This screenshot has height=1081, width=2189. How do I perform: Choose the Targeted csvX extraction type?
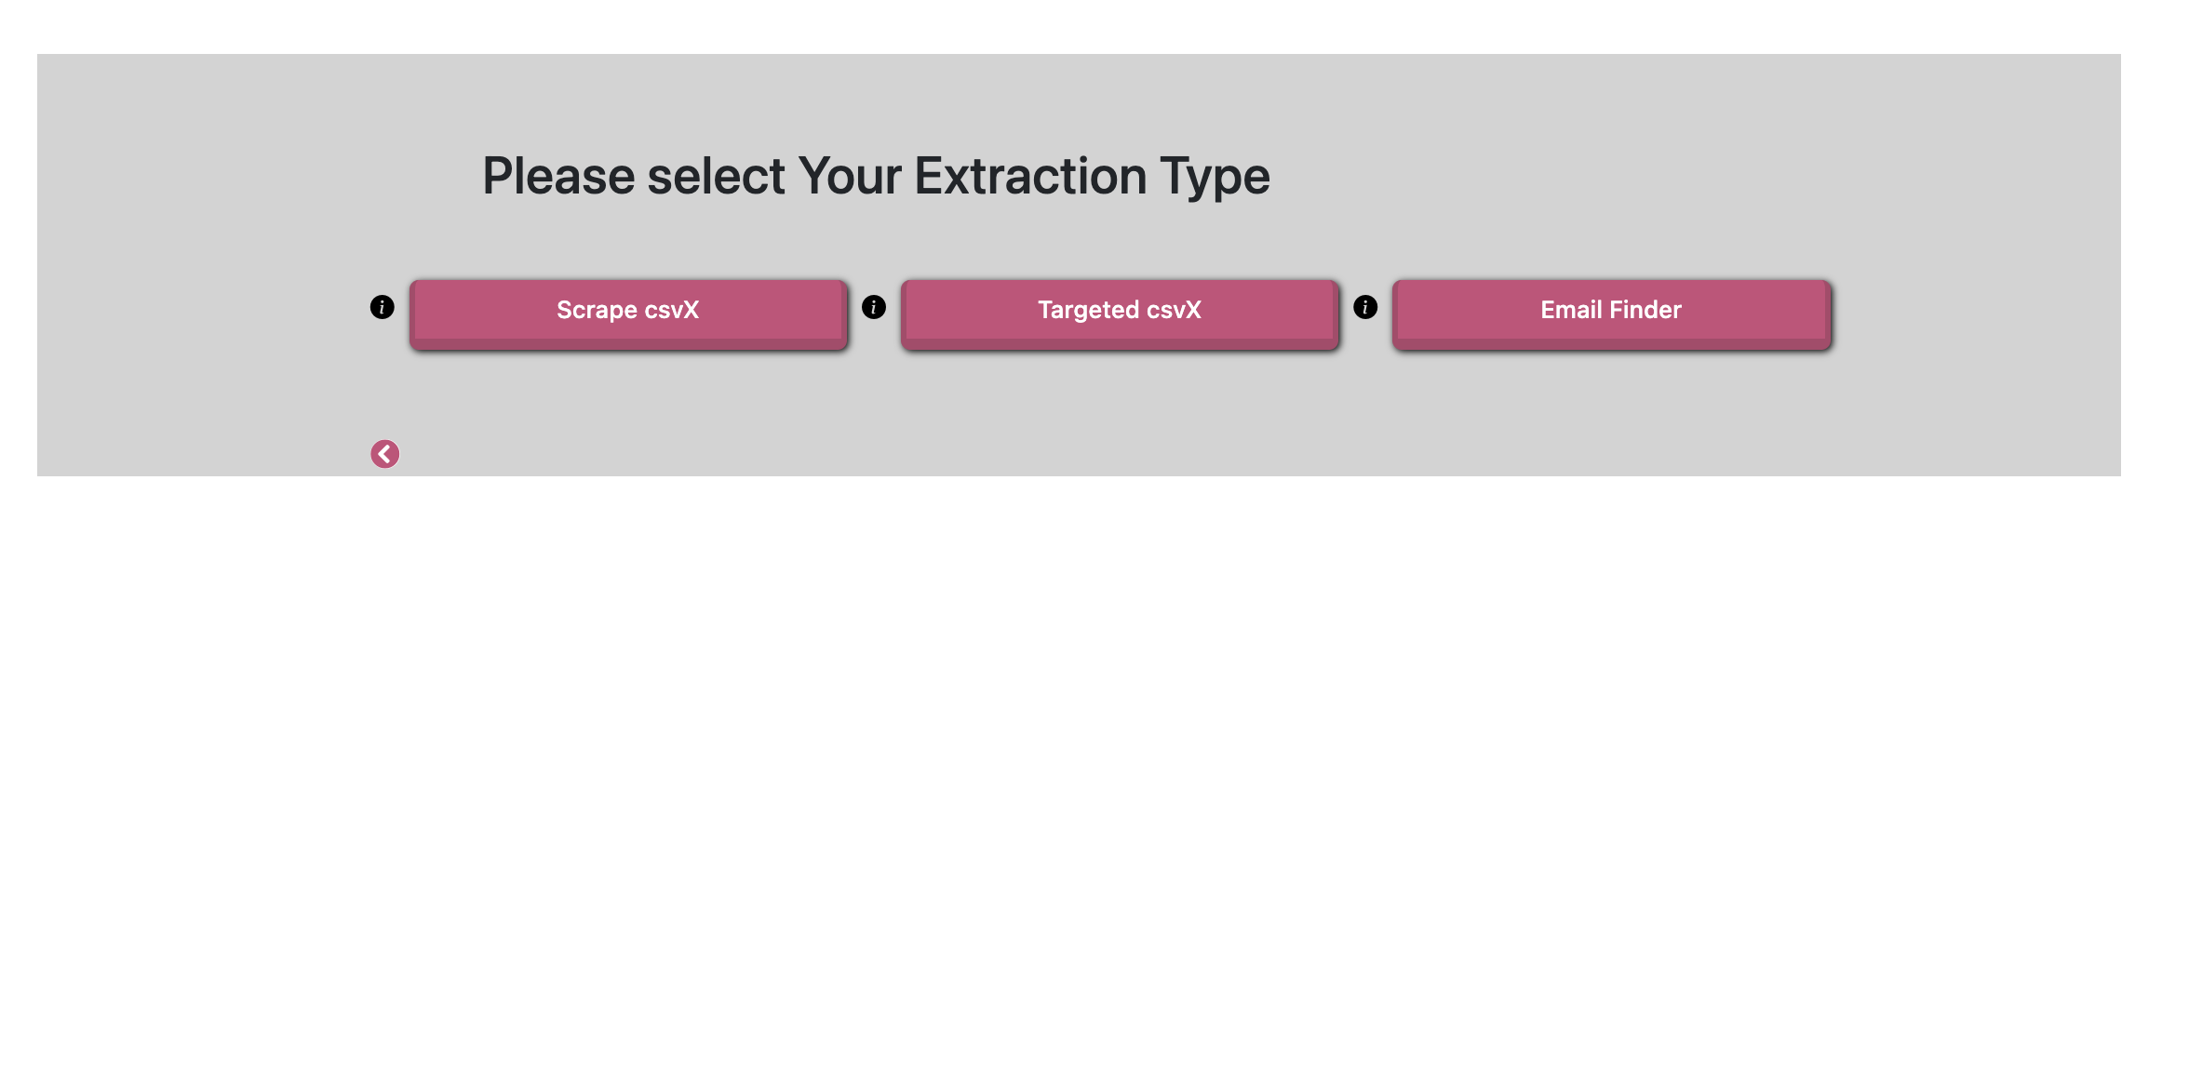1120,312
